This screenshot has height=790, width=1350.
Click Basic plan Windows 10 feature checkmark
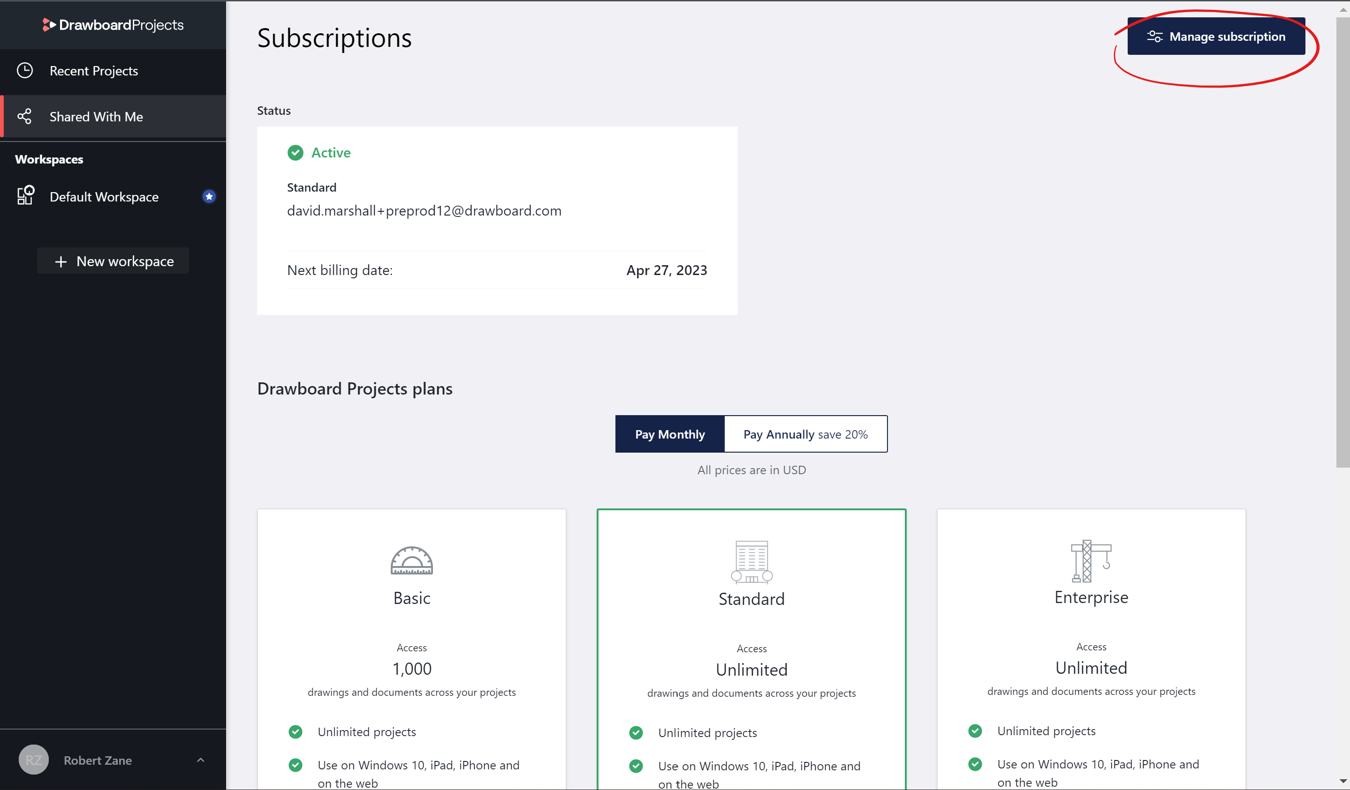point(295,765)
